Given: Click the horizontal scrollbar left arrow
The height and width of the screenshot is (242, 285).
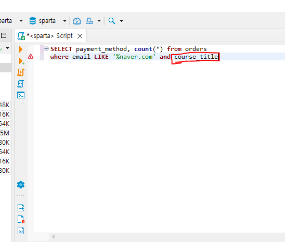Looking at the screenshot, I should coord(54,237).
